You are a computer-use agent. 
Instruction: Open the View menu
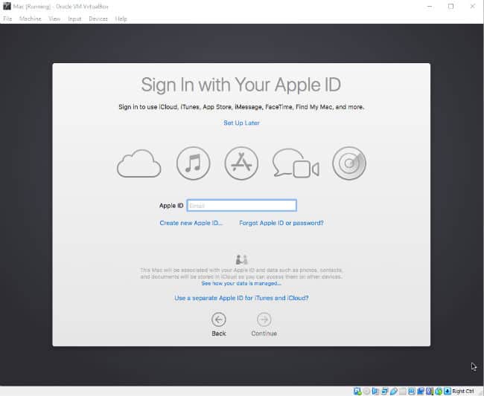click(54, 19)
